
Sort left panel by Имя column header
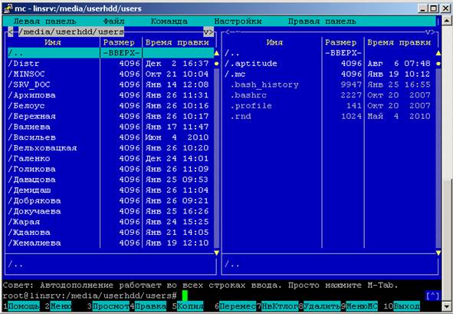53,42
